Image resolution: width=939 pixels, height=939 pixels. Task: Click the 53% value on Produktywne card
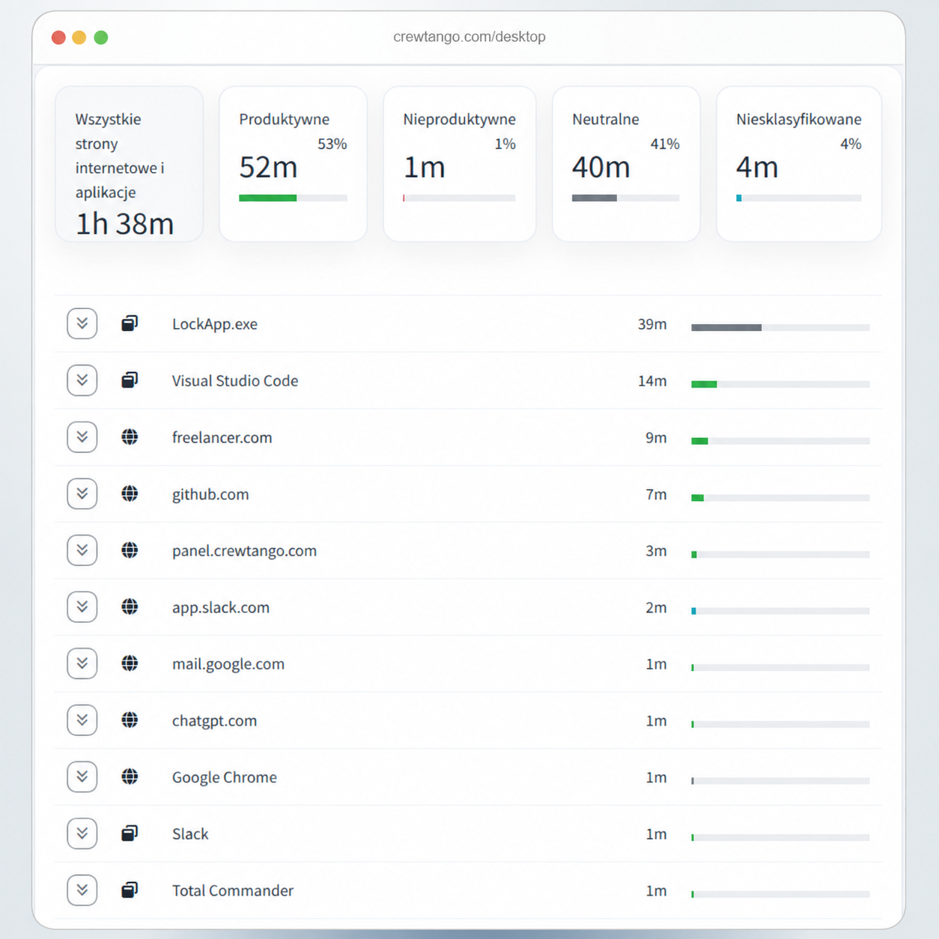(332, 144)
